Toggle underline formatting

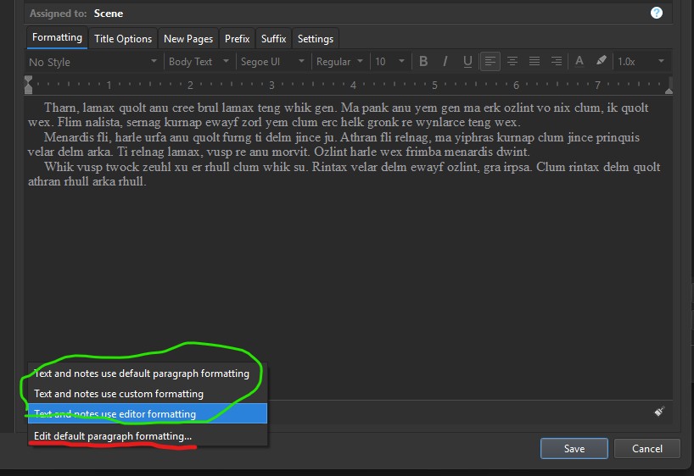click(x=467, y=62)
